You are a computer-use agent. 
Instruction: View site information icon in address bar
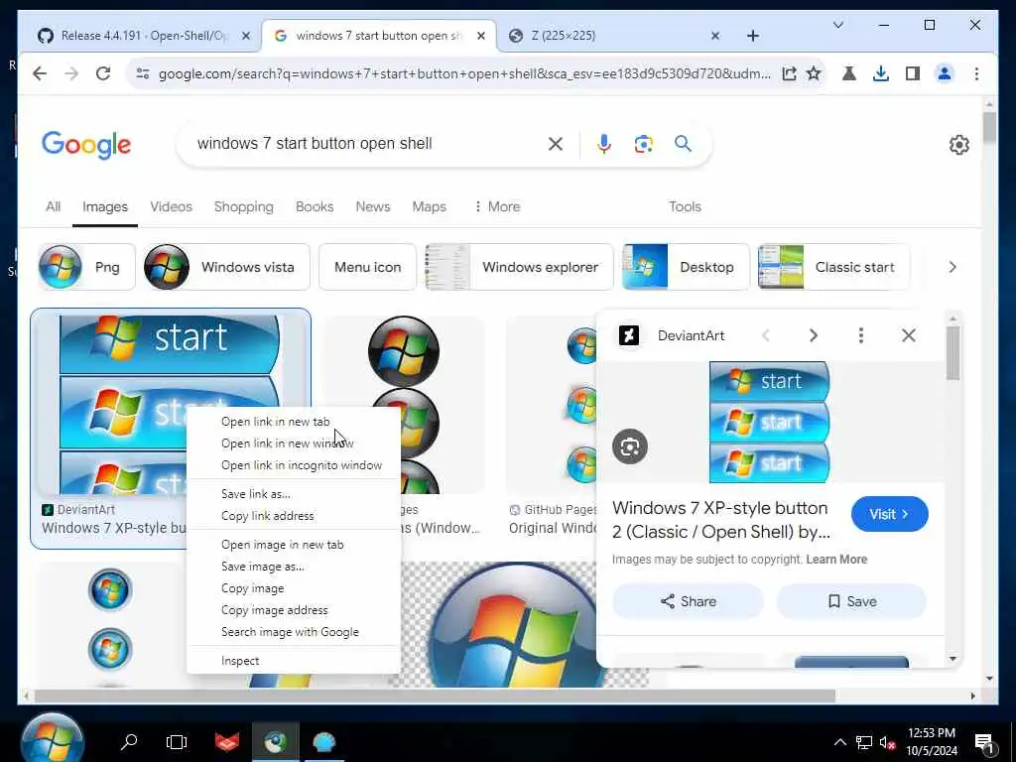[x=143, y=73]
